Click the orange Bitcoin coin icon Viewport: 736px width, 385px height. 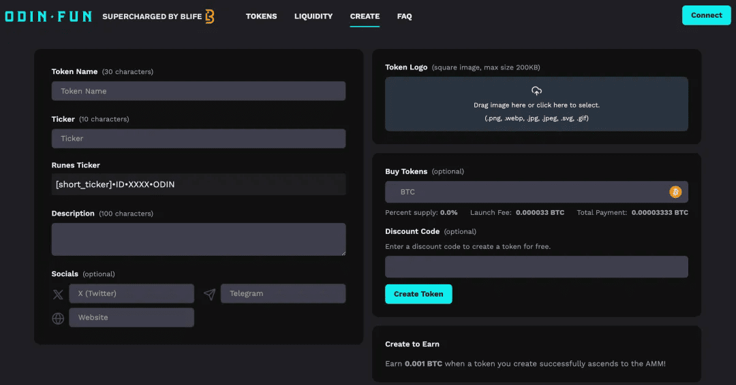click(675, 192)
